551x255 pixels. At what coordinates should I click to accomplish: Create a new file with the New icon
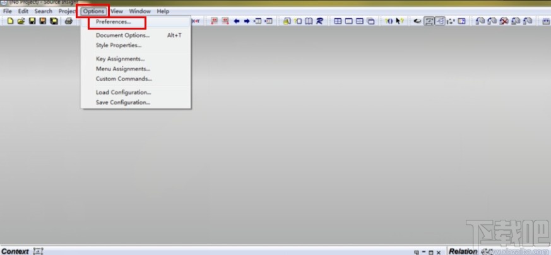11,21
